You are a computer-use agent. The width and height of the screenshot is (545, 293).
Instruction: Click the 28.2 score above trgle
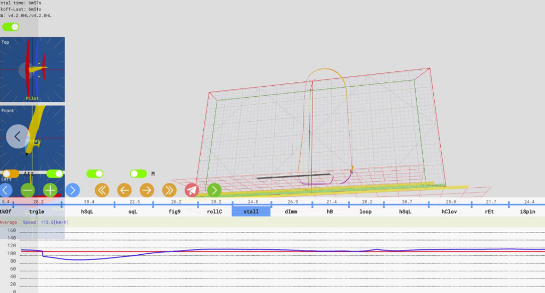(38, 202)
